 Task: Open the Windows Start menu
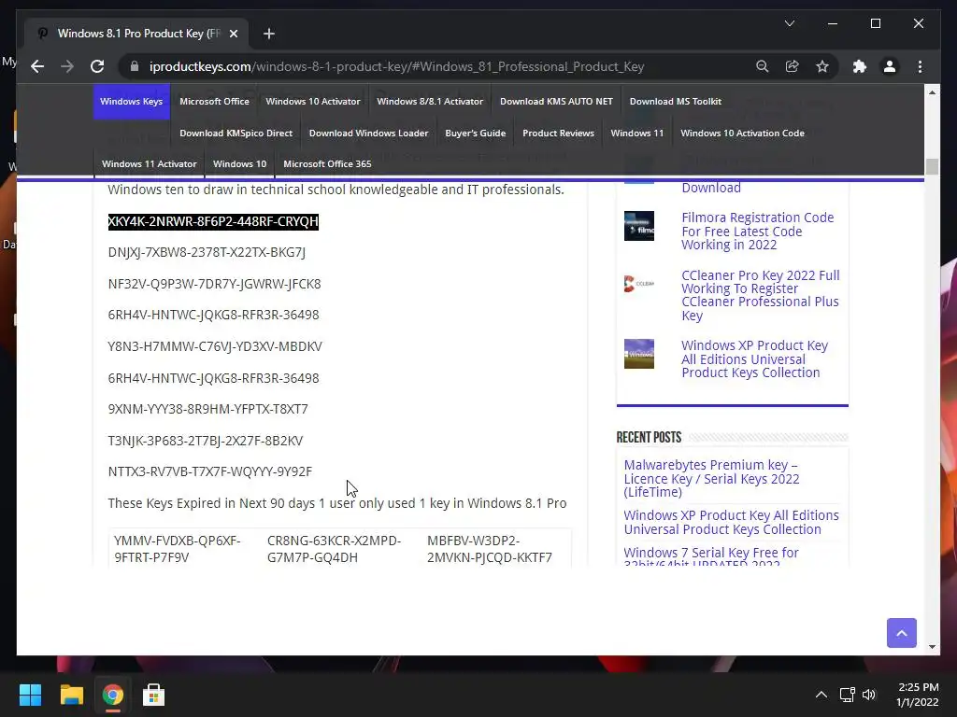pyautogui.click(x=30, y=695)
